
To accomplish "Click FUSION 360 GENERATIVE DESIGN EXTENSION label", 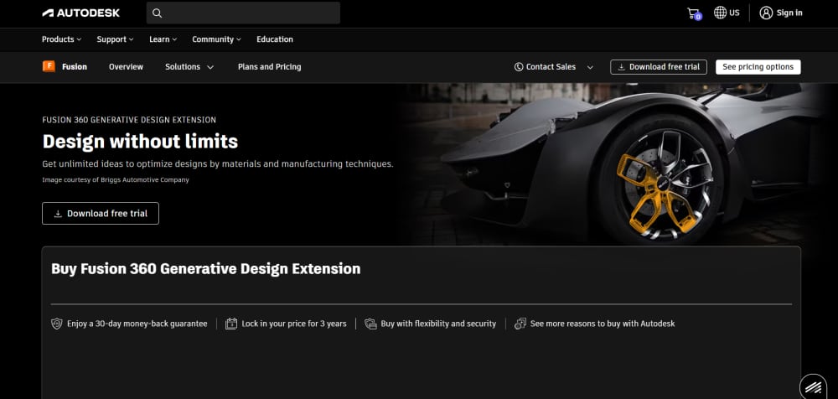I will [x=129, y=120].
